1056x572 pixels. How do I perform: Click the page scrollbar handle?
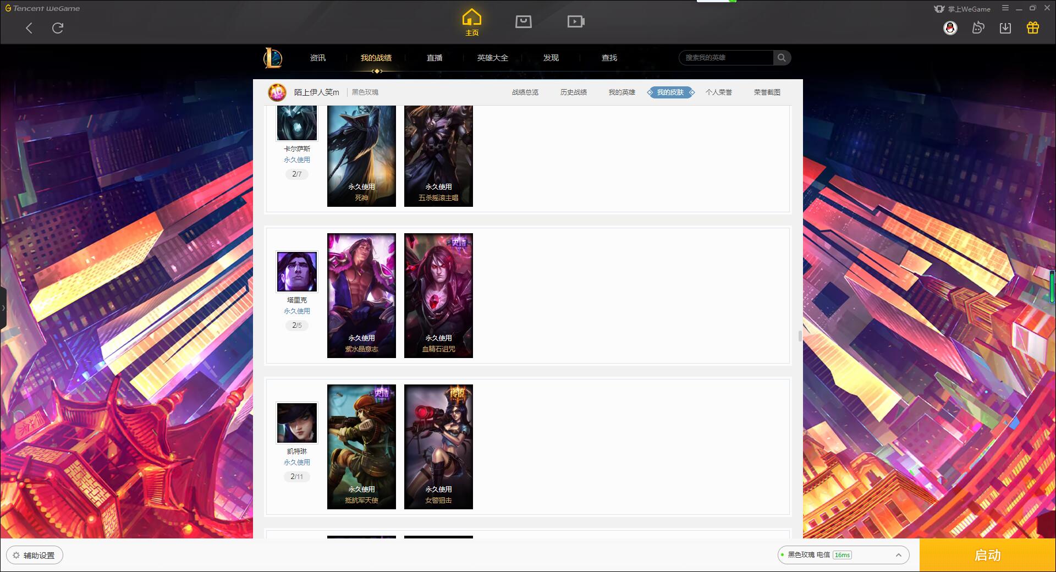pyautogui.click(x=800, y=336)
